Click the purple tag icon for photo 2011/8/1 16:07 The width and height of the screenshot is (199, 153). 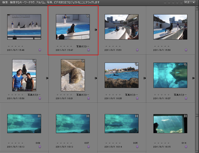(x=186, y=98)
